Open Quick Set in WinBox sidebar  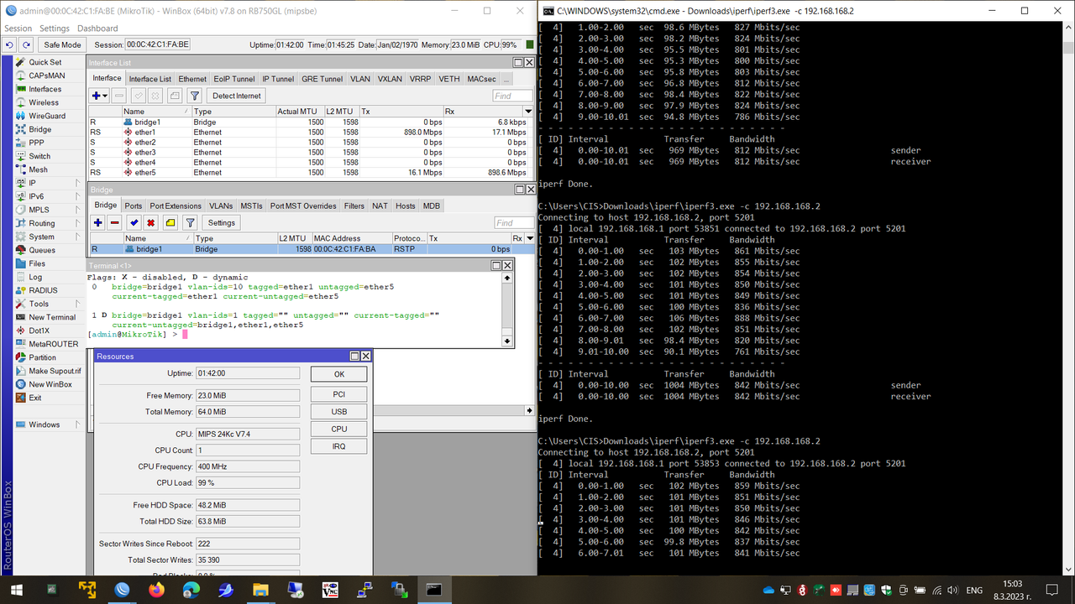tap(45, 62)
